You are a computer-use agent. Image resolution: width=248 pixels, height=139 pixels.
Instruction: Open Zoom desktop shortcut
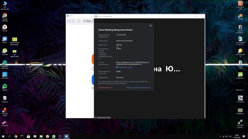[x=5, y=40]
